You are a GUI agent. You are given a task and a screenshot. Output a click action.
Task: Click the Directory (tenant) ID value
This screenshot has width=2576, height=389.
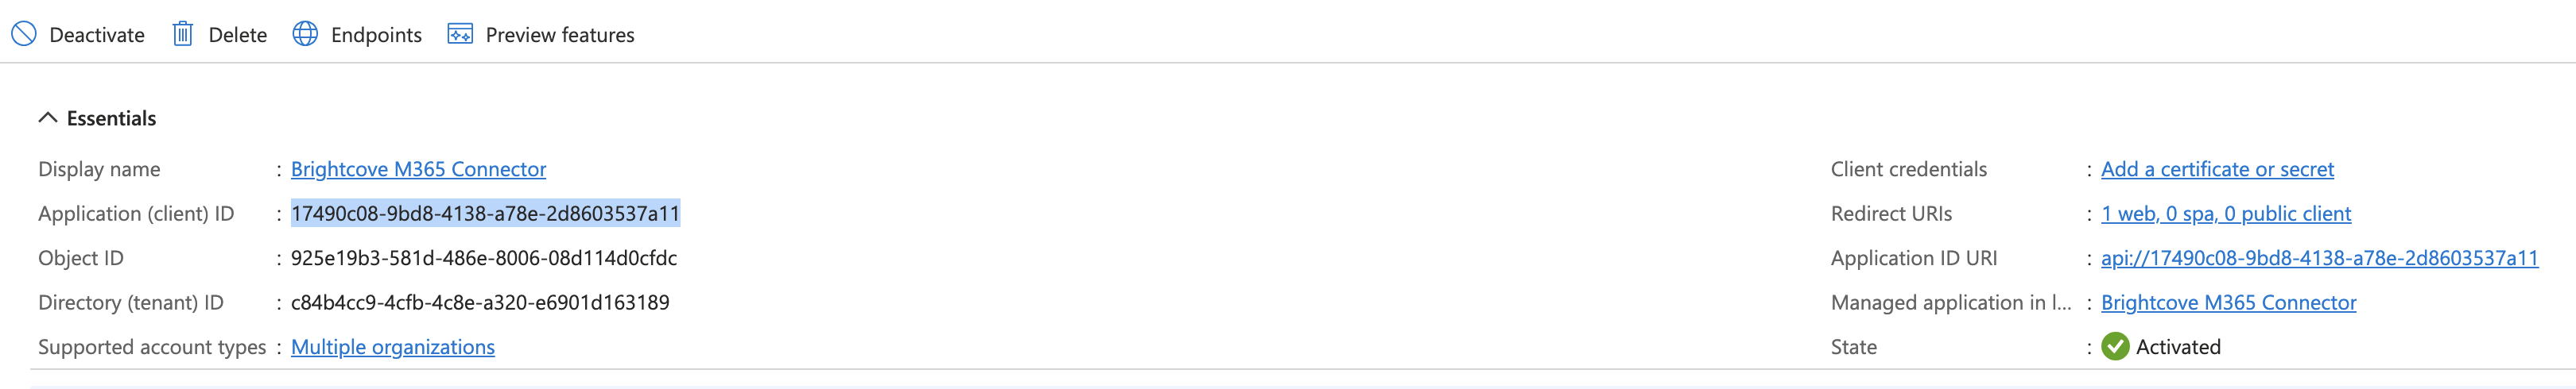coord(480,302)
